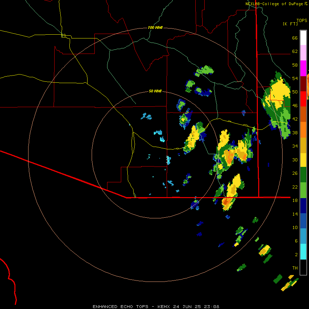Click the '58' legend value
Viewport: 309px width, 309px height.
click(x=295, y=65)
